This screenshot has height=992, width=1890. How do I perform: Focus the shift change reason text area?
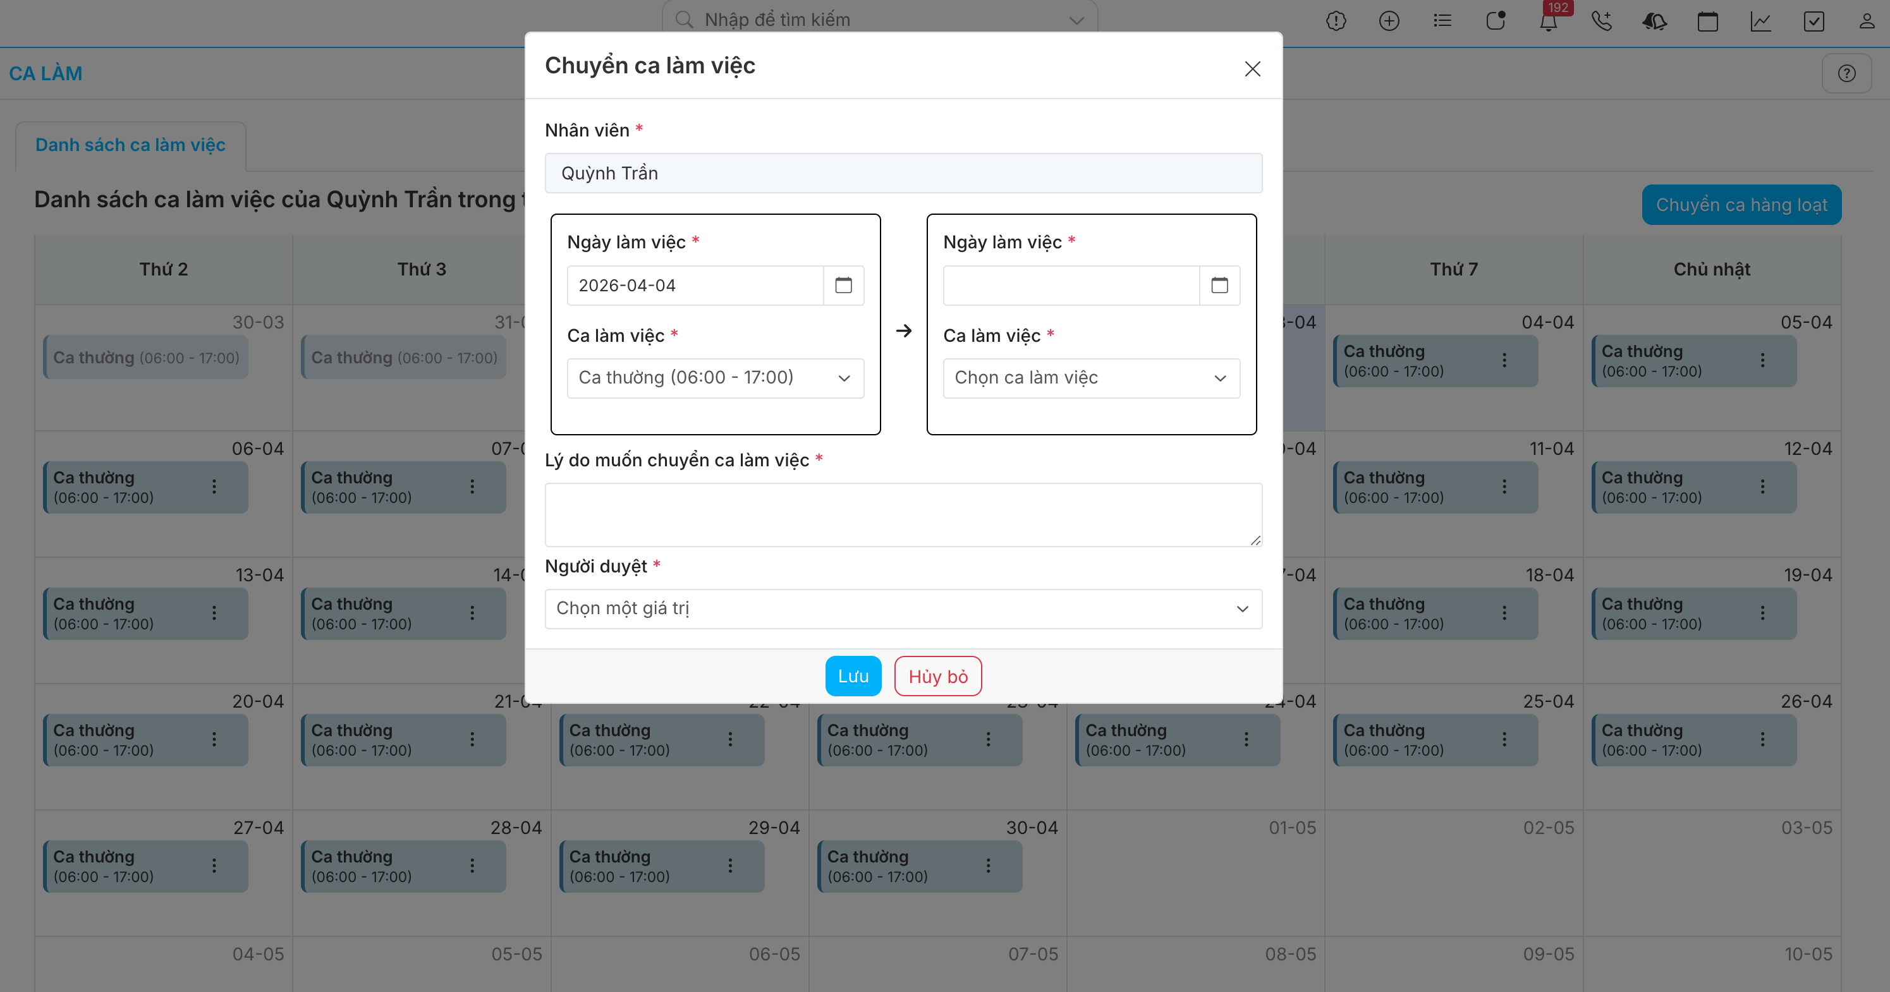(x=903, y=514)
